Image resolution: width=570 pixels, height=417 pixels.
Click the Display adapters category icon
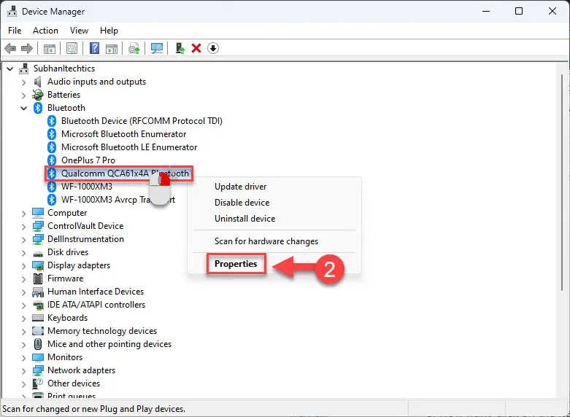38,265
